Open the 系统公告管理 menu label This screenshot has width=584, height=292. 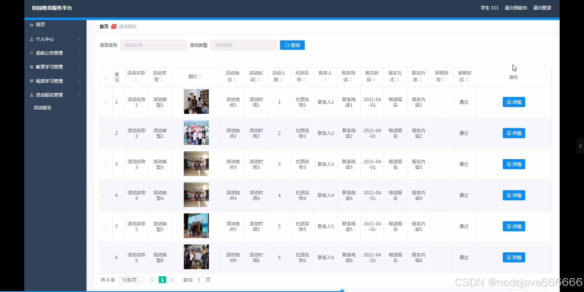(x=49, y=53)
